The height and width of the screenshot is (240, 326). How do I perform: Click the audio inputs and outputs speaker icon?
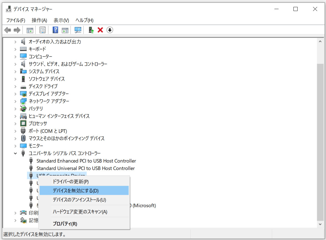click(x=23, y=42)
